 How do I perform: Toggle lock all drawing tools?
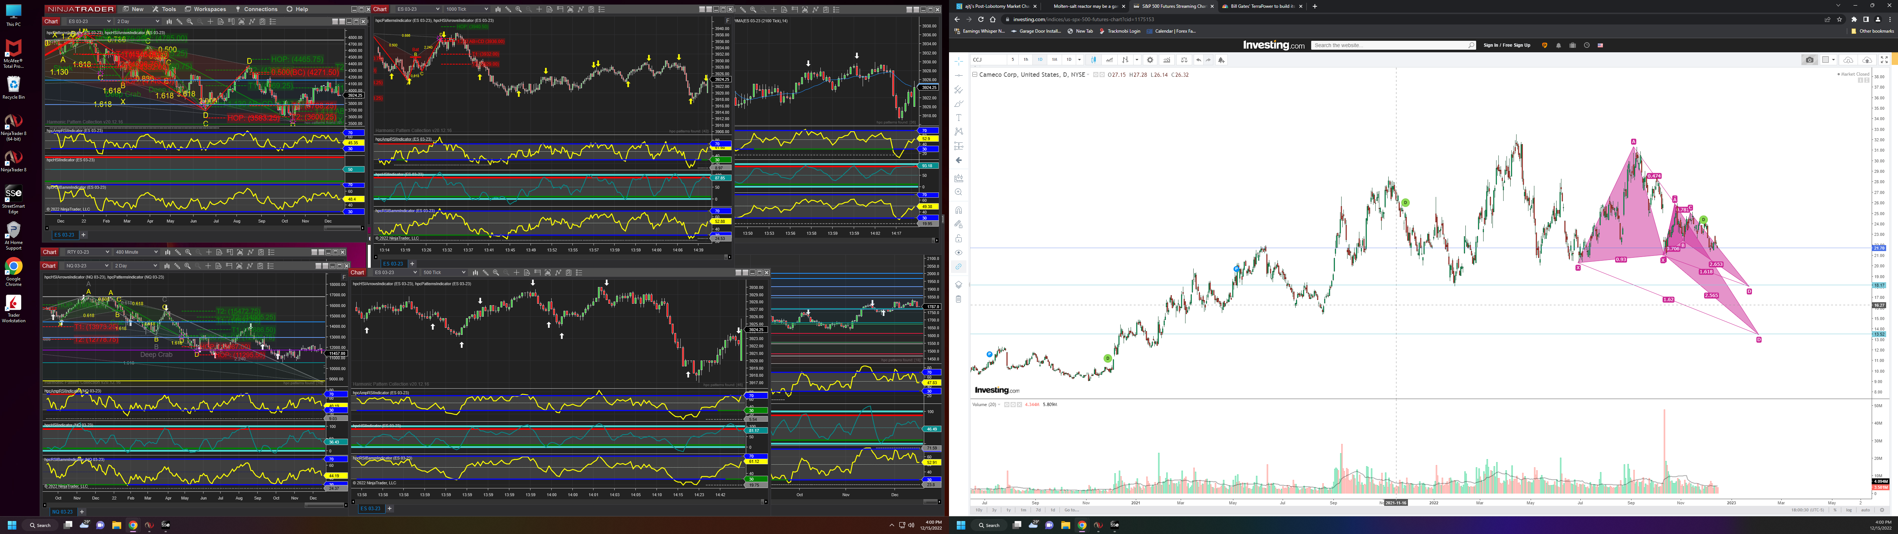tap(959, 238)
